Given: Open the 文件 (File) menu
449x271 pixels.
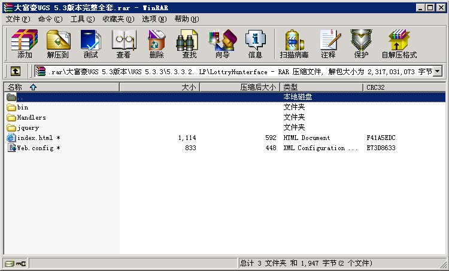Looking at the screenshot, I should [17, 19].
